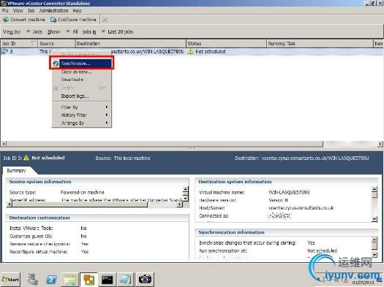Click the greyed-out delete X toolbar icon
Screen dimensions: 384x287
coord(105,20)
